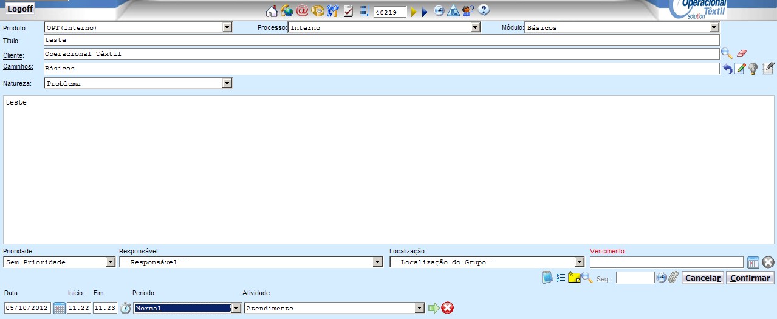Open the yellow telephone icon
777x319 pixels.
pyautogui.click(x=317, y=11)
